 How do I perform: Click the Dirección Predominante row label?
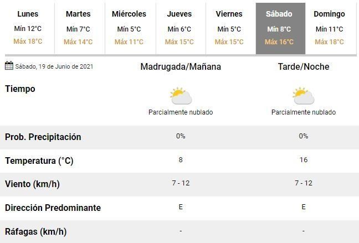click(53, 208)
